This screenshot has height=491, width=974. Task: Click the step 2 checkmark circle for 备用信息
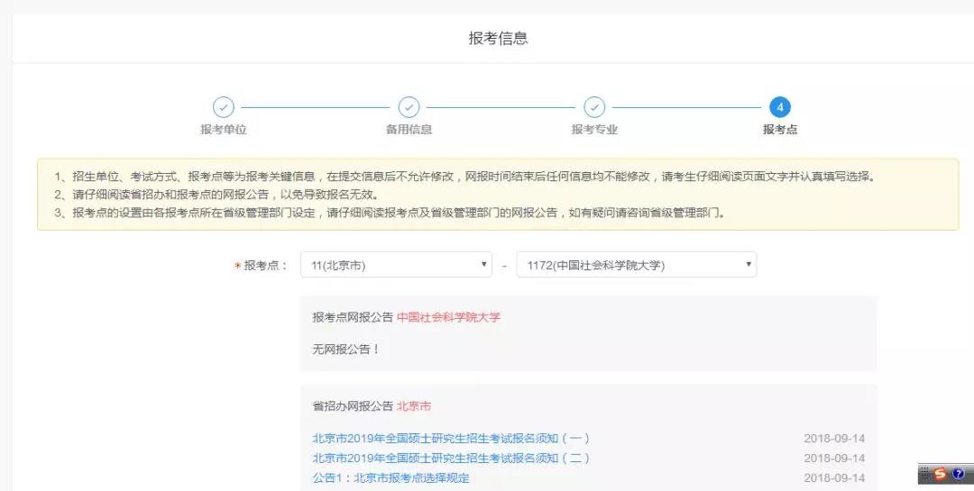[409, 107]
